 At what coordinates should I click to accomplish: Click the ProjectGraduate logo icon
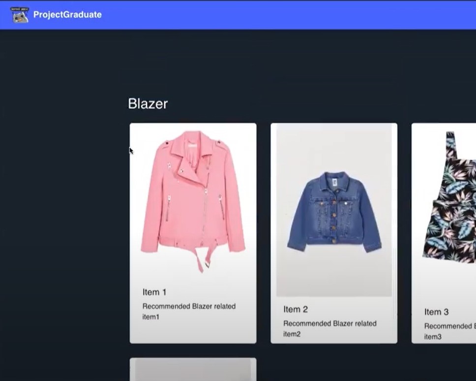click(x=20, y=15)
